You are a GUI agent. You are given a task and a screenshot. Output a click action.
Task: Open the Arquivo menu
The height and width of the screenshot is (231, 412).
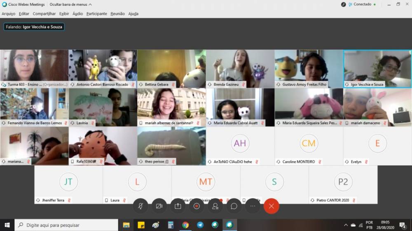(8, 14)
